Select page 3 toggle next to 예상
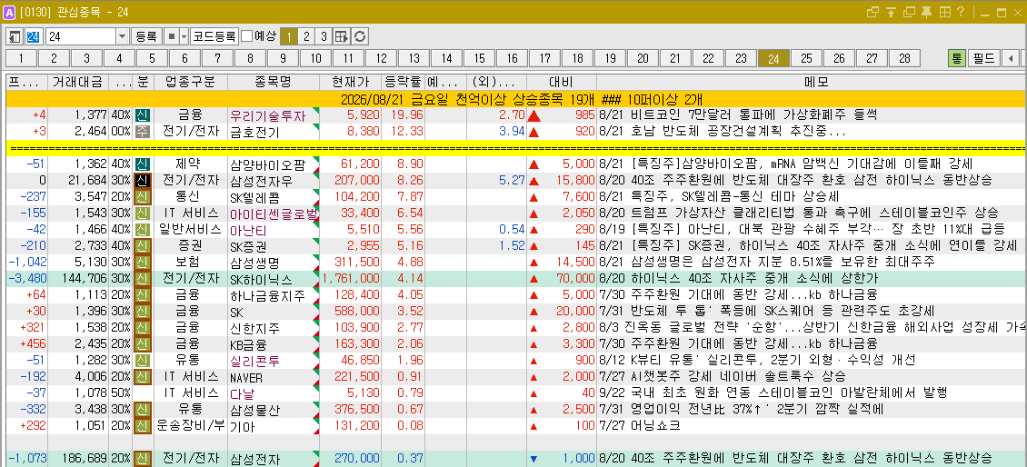This screenshot has height=467, width=1027. (x=323, y=36)
